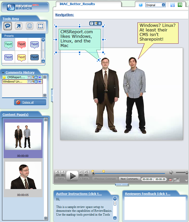Click the blue help info icon
Viewport: 189px width, 222px height.
coord(141,5)
